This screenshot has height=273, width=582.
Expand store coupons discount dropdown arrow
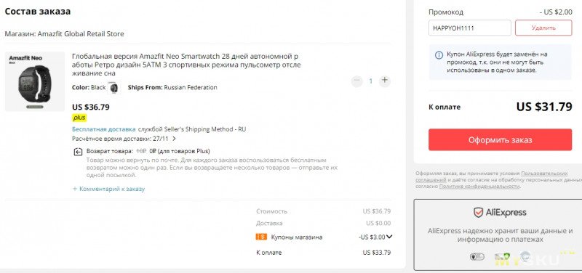(x=389, y=237)
